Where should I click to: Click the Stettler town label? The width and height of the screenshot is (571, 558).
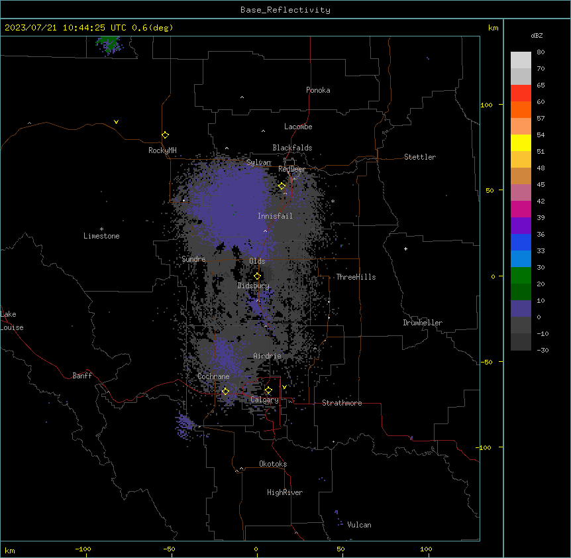419,157
